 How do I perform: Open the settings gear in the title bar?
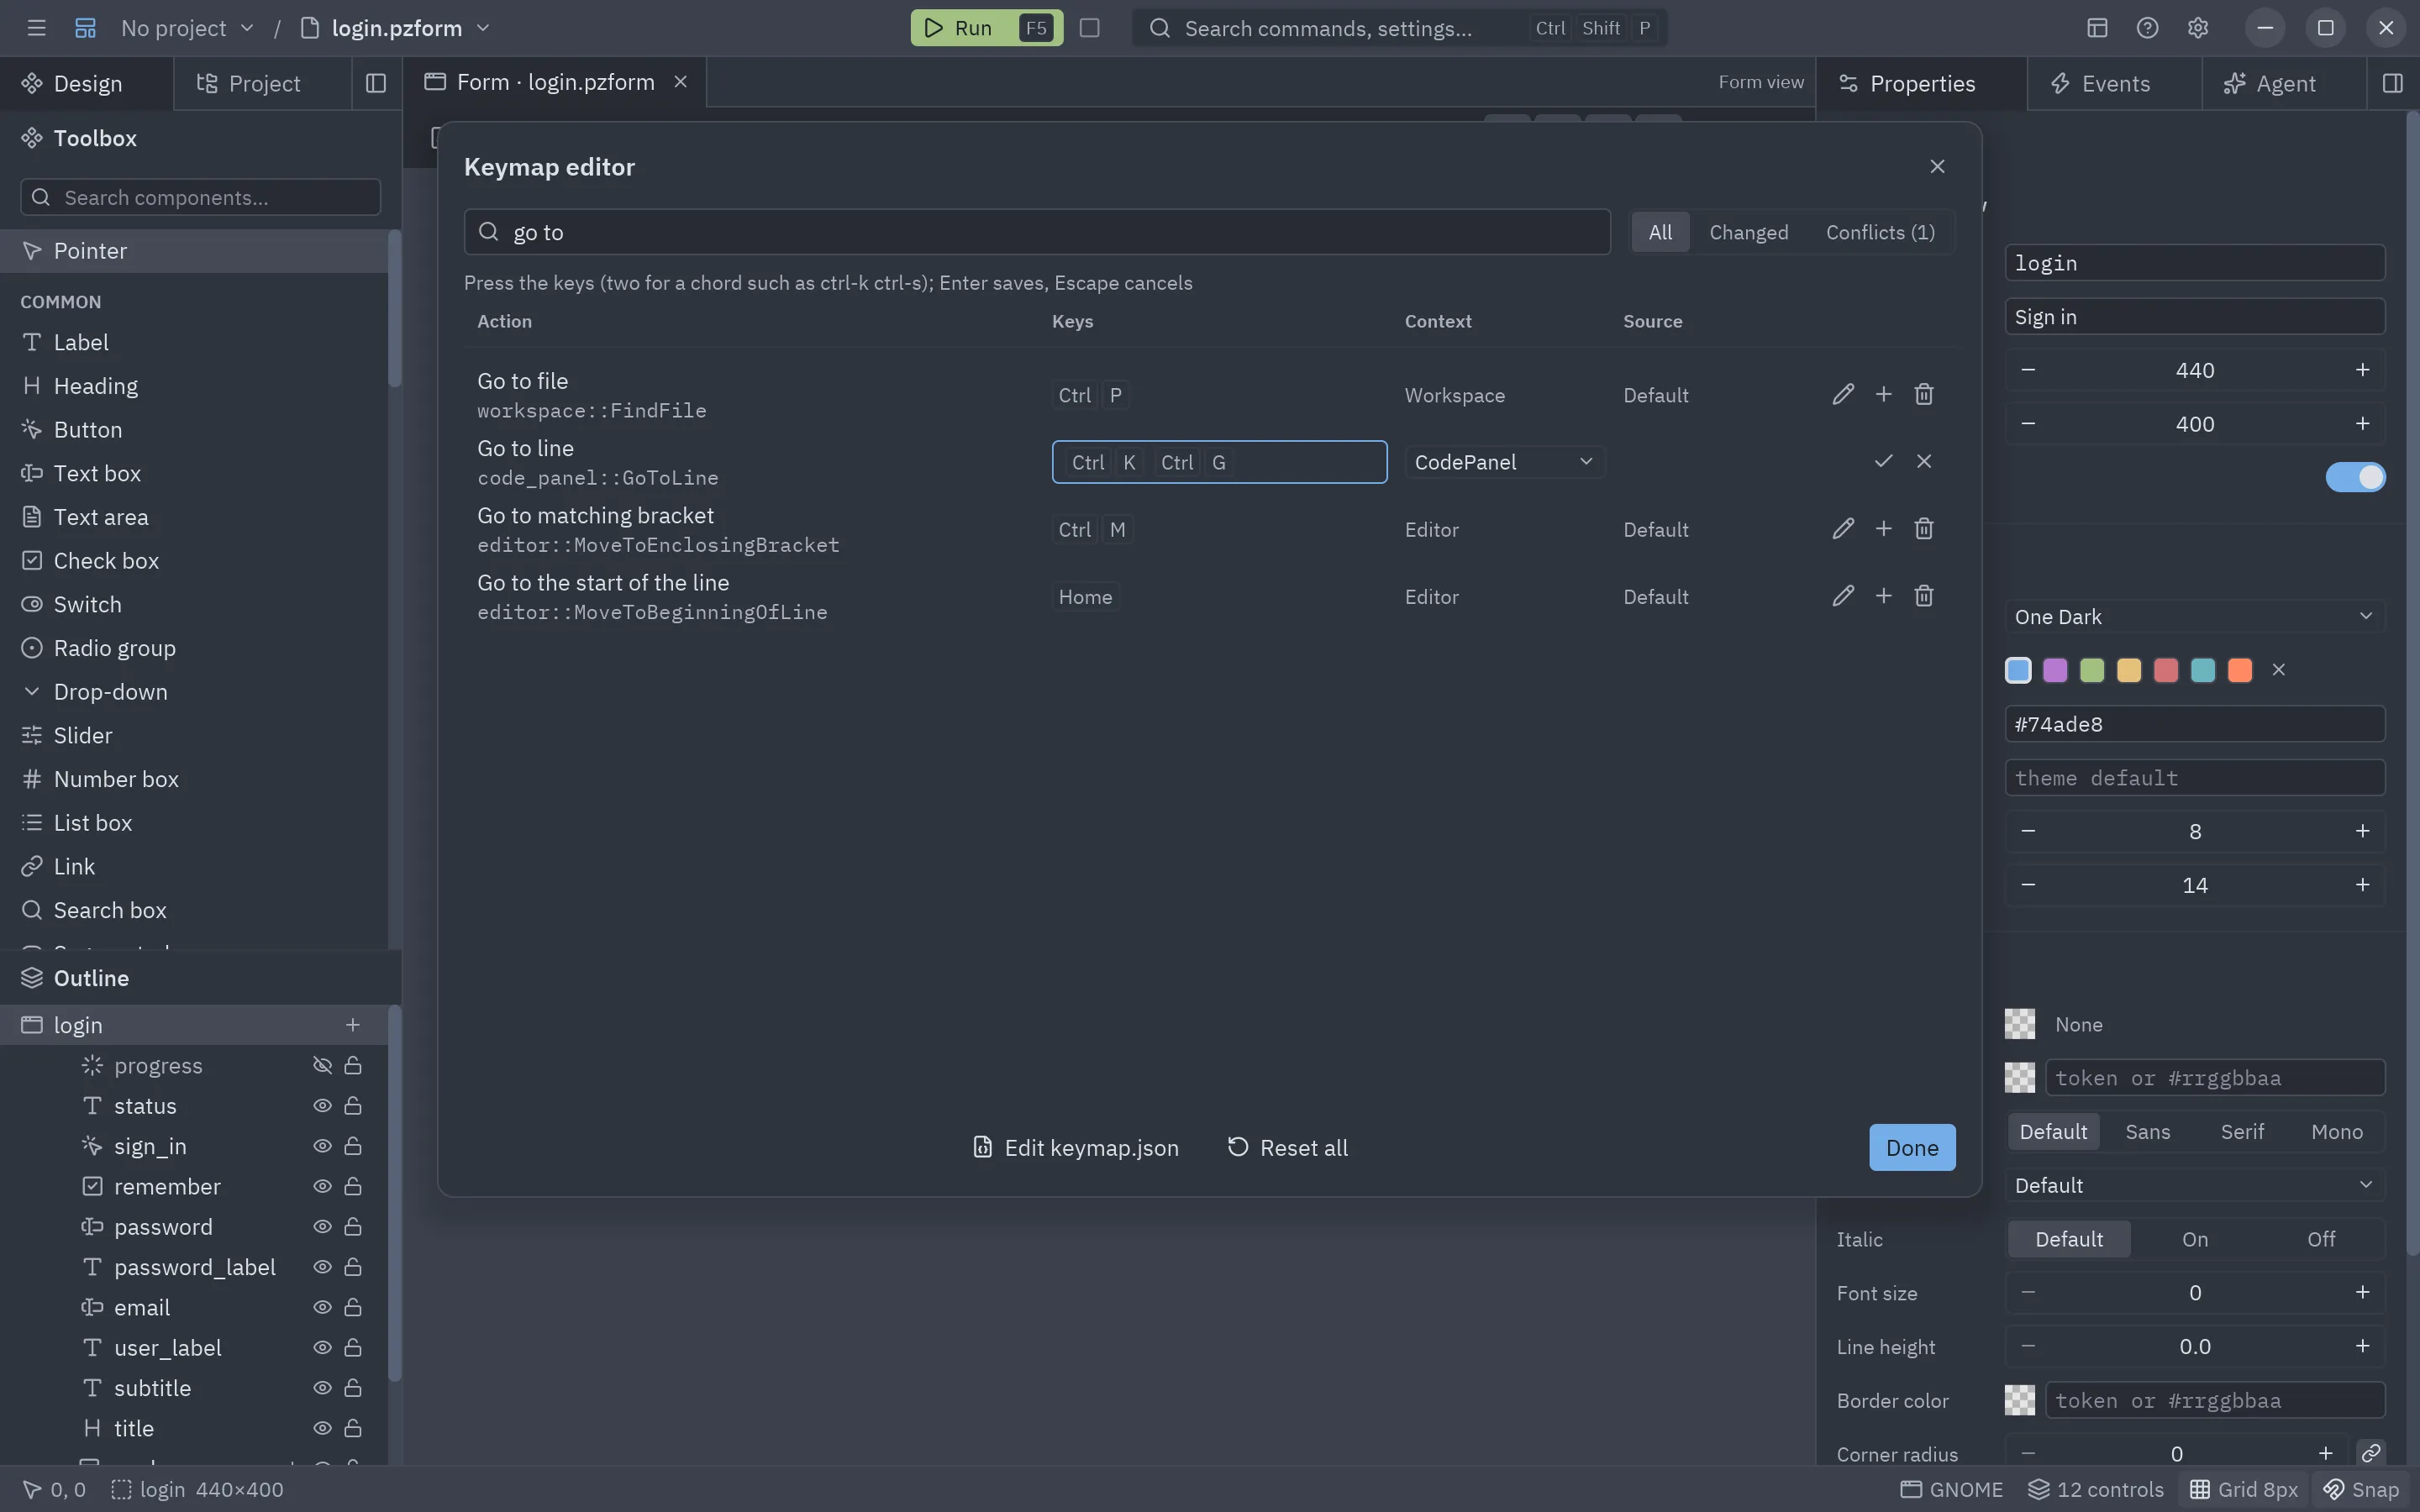[x=2197, y=28]
